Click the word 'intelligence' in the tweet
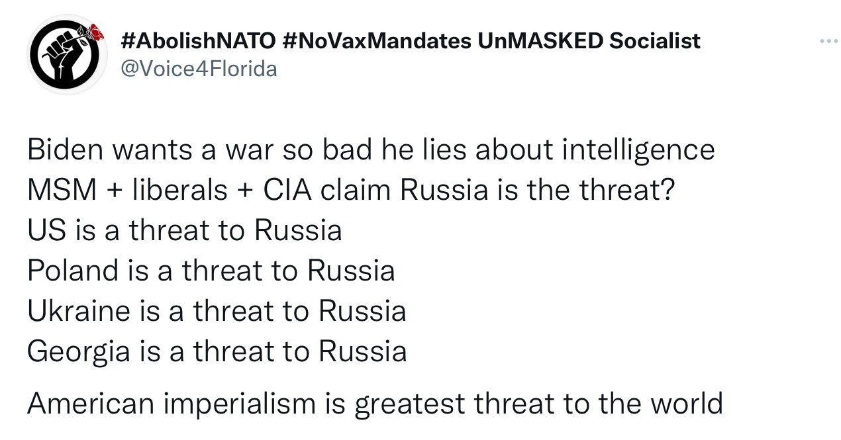Screen dimensions: 841x440 coord(638,150)
